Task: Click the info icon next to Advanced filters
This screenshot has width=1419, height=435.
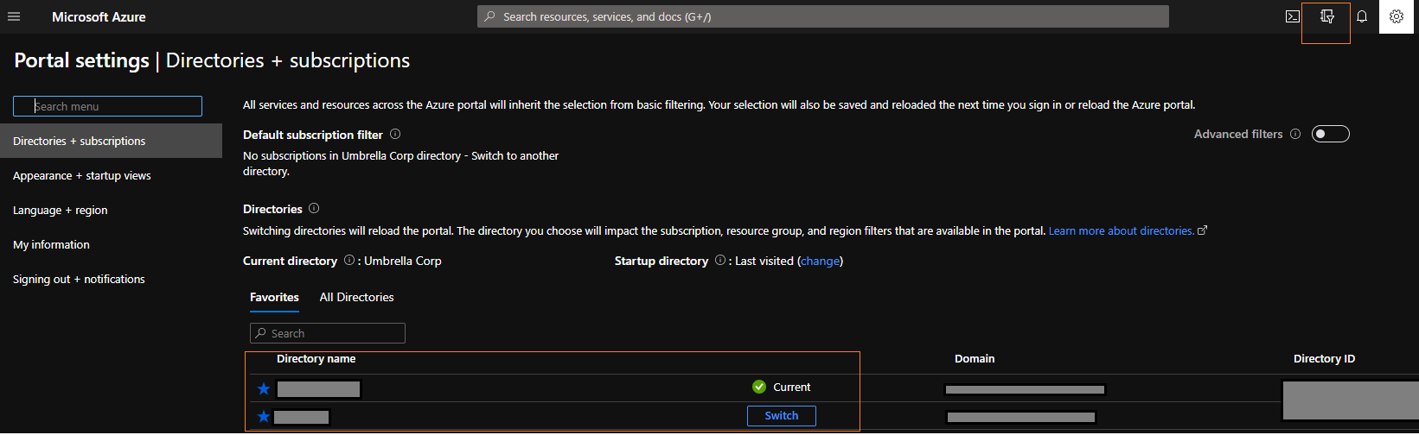Action: coord(1295,134)
